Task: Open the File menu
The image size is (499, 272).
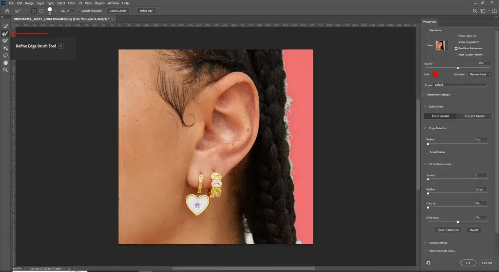Action: tap(11, 3)
